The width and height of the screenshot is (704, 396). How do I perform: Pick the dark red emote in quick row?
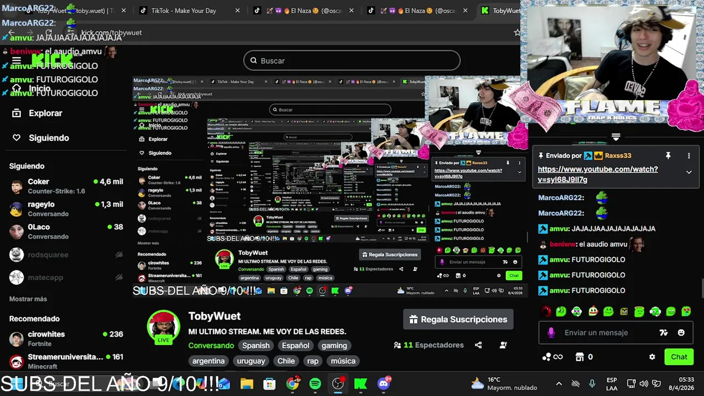(x=546, y=311)
